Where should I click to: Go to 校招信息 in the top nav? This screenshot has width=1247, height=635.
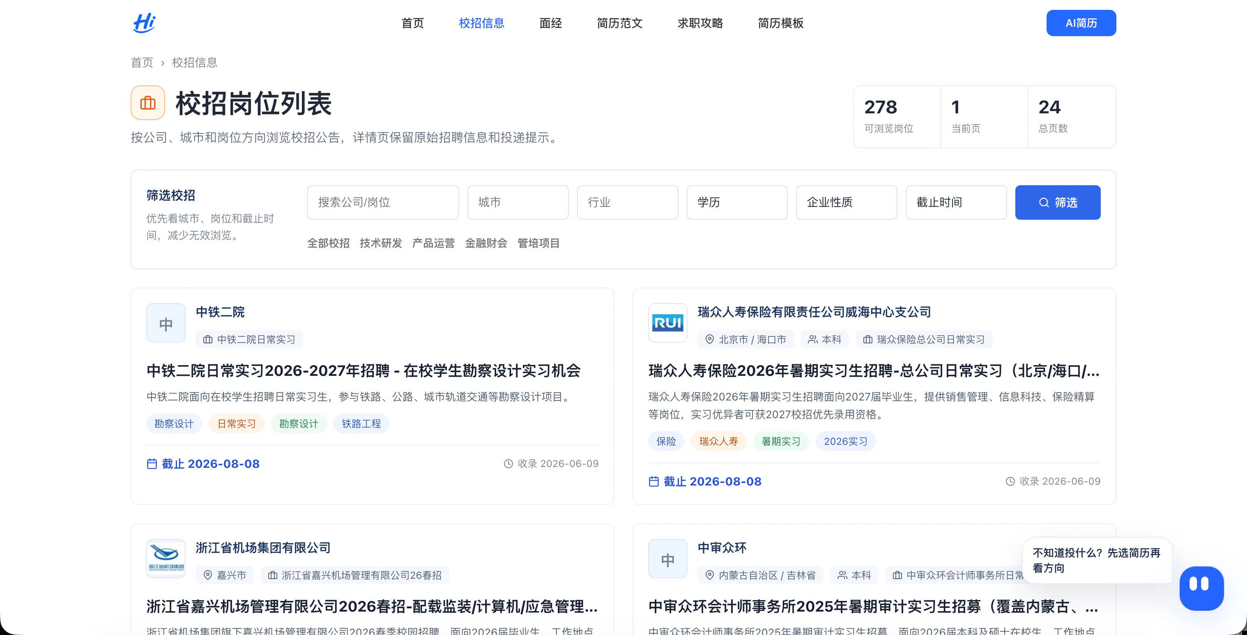[x=482, y=23]
